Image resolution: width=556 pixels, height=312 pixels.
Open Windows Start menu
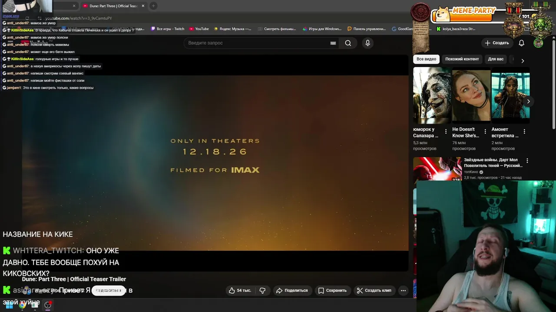coord(9,305)
